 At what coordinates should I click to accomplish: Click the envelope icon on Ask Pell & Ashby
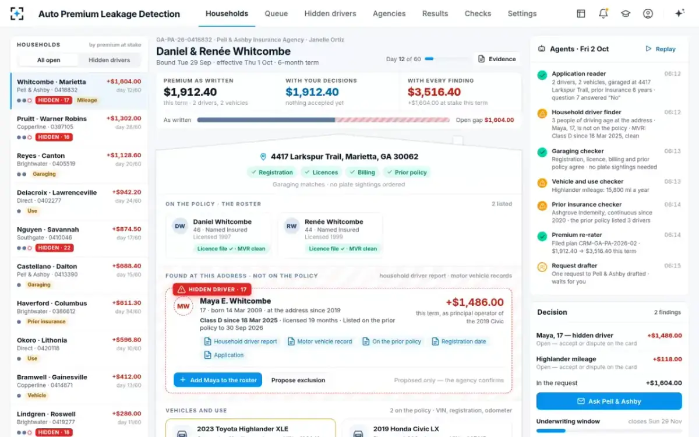tap(581, 401)
